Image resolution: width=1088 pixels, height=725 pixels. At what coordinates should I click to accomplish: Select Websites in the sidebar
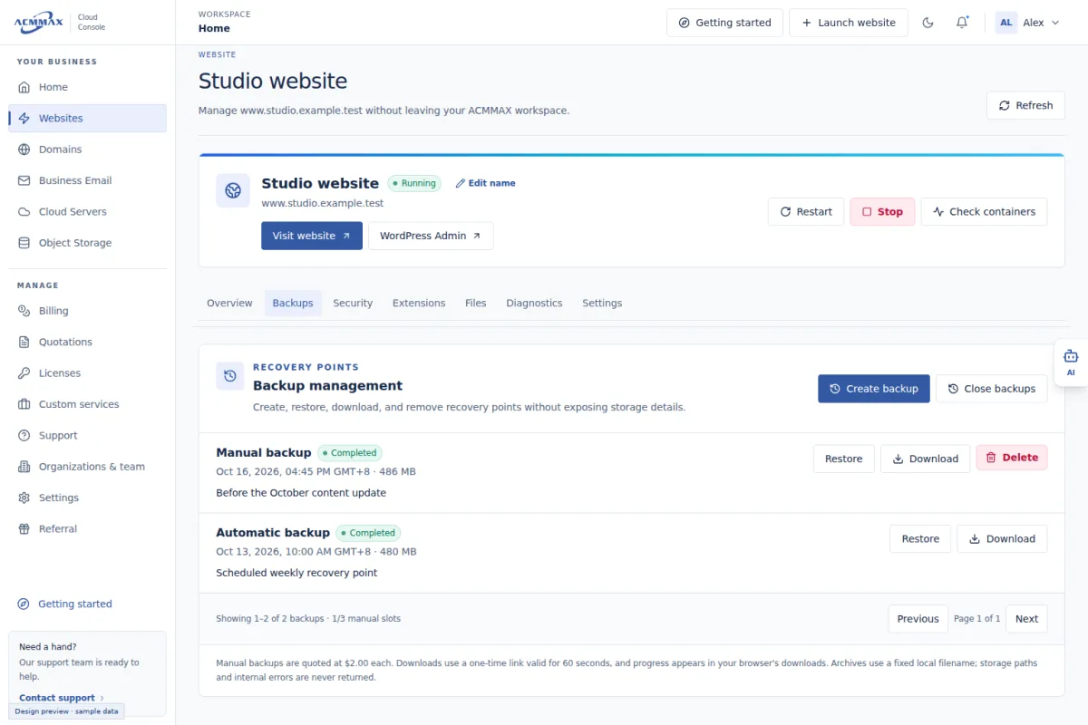87,119
